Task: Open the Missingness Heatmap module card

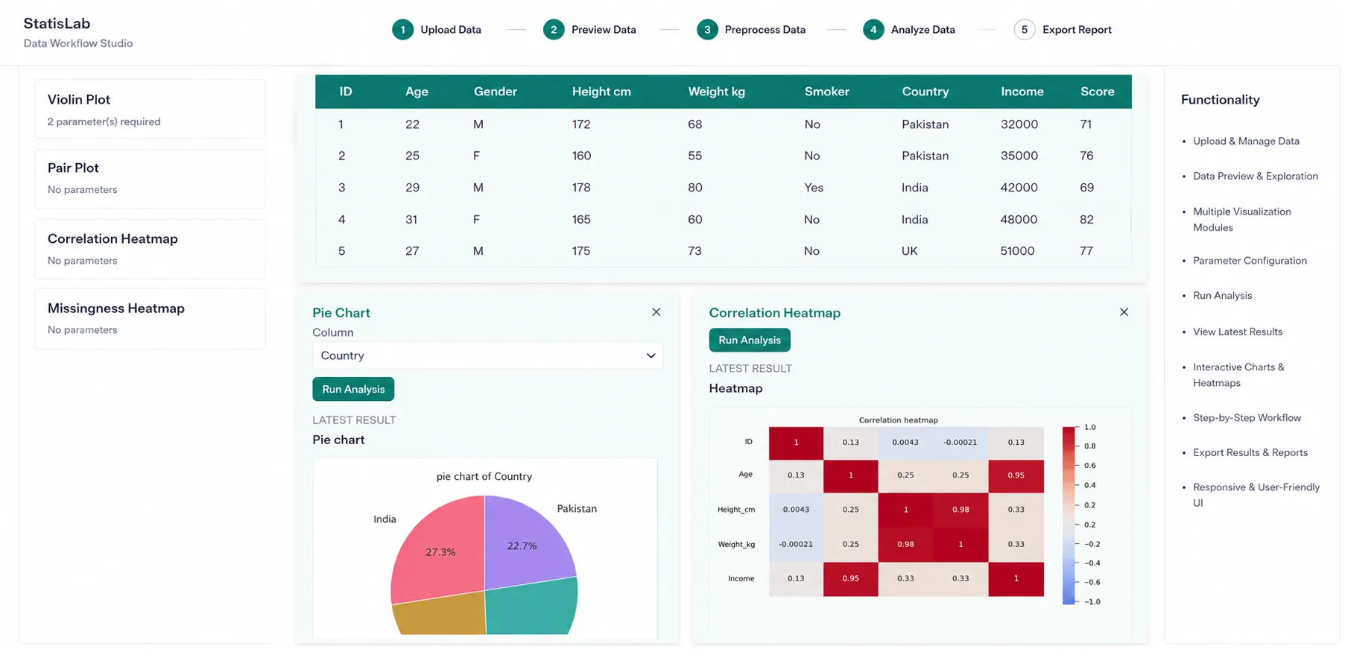Action: click(x=150, y=319)
